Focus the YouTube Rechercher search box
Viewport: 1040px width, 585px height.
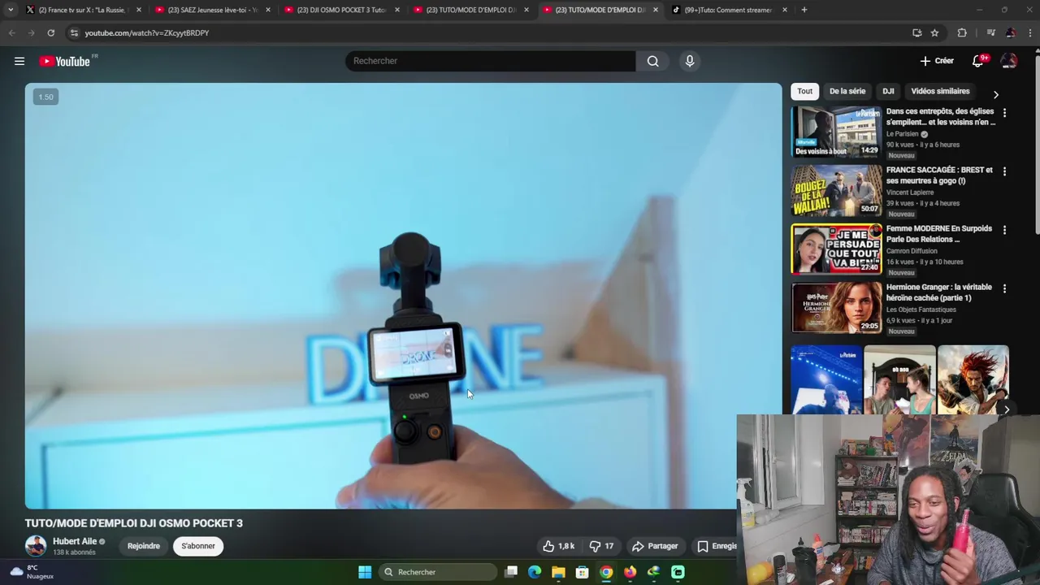[491, 61]
